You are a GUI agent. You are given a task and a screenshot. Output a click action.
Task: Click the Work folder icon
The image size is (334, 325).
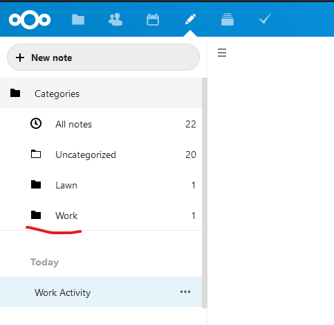point(36,215)
